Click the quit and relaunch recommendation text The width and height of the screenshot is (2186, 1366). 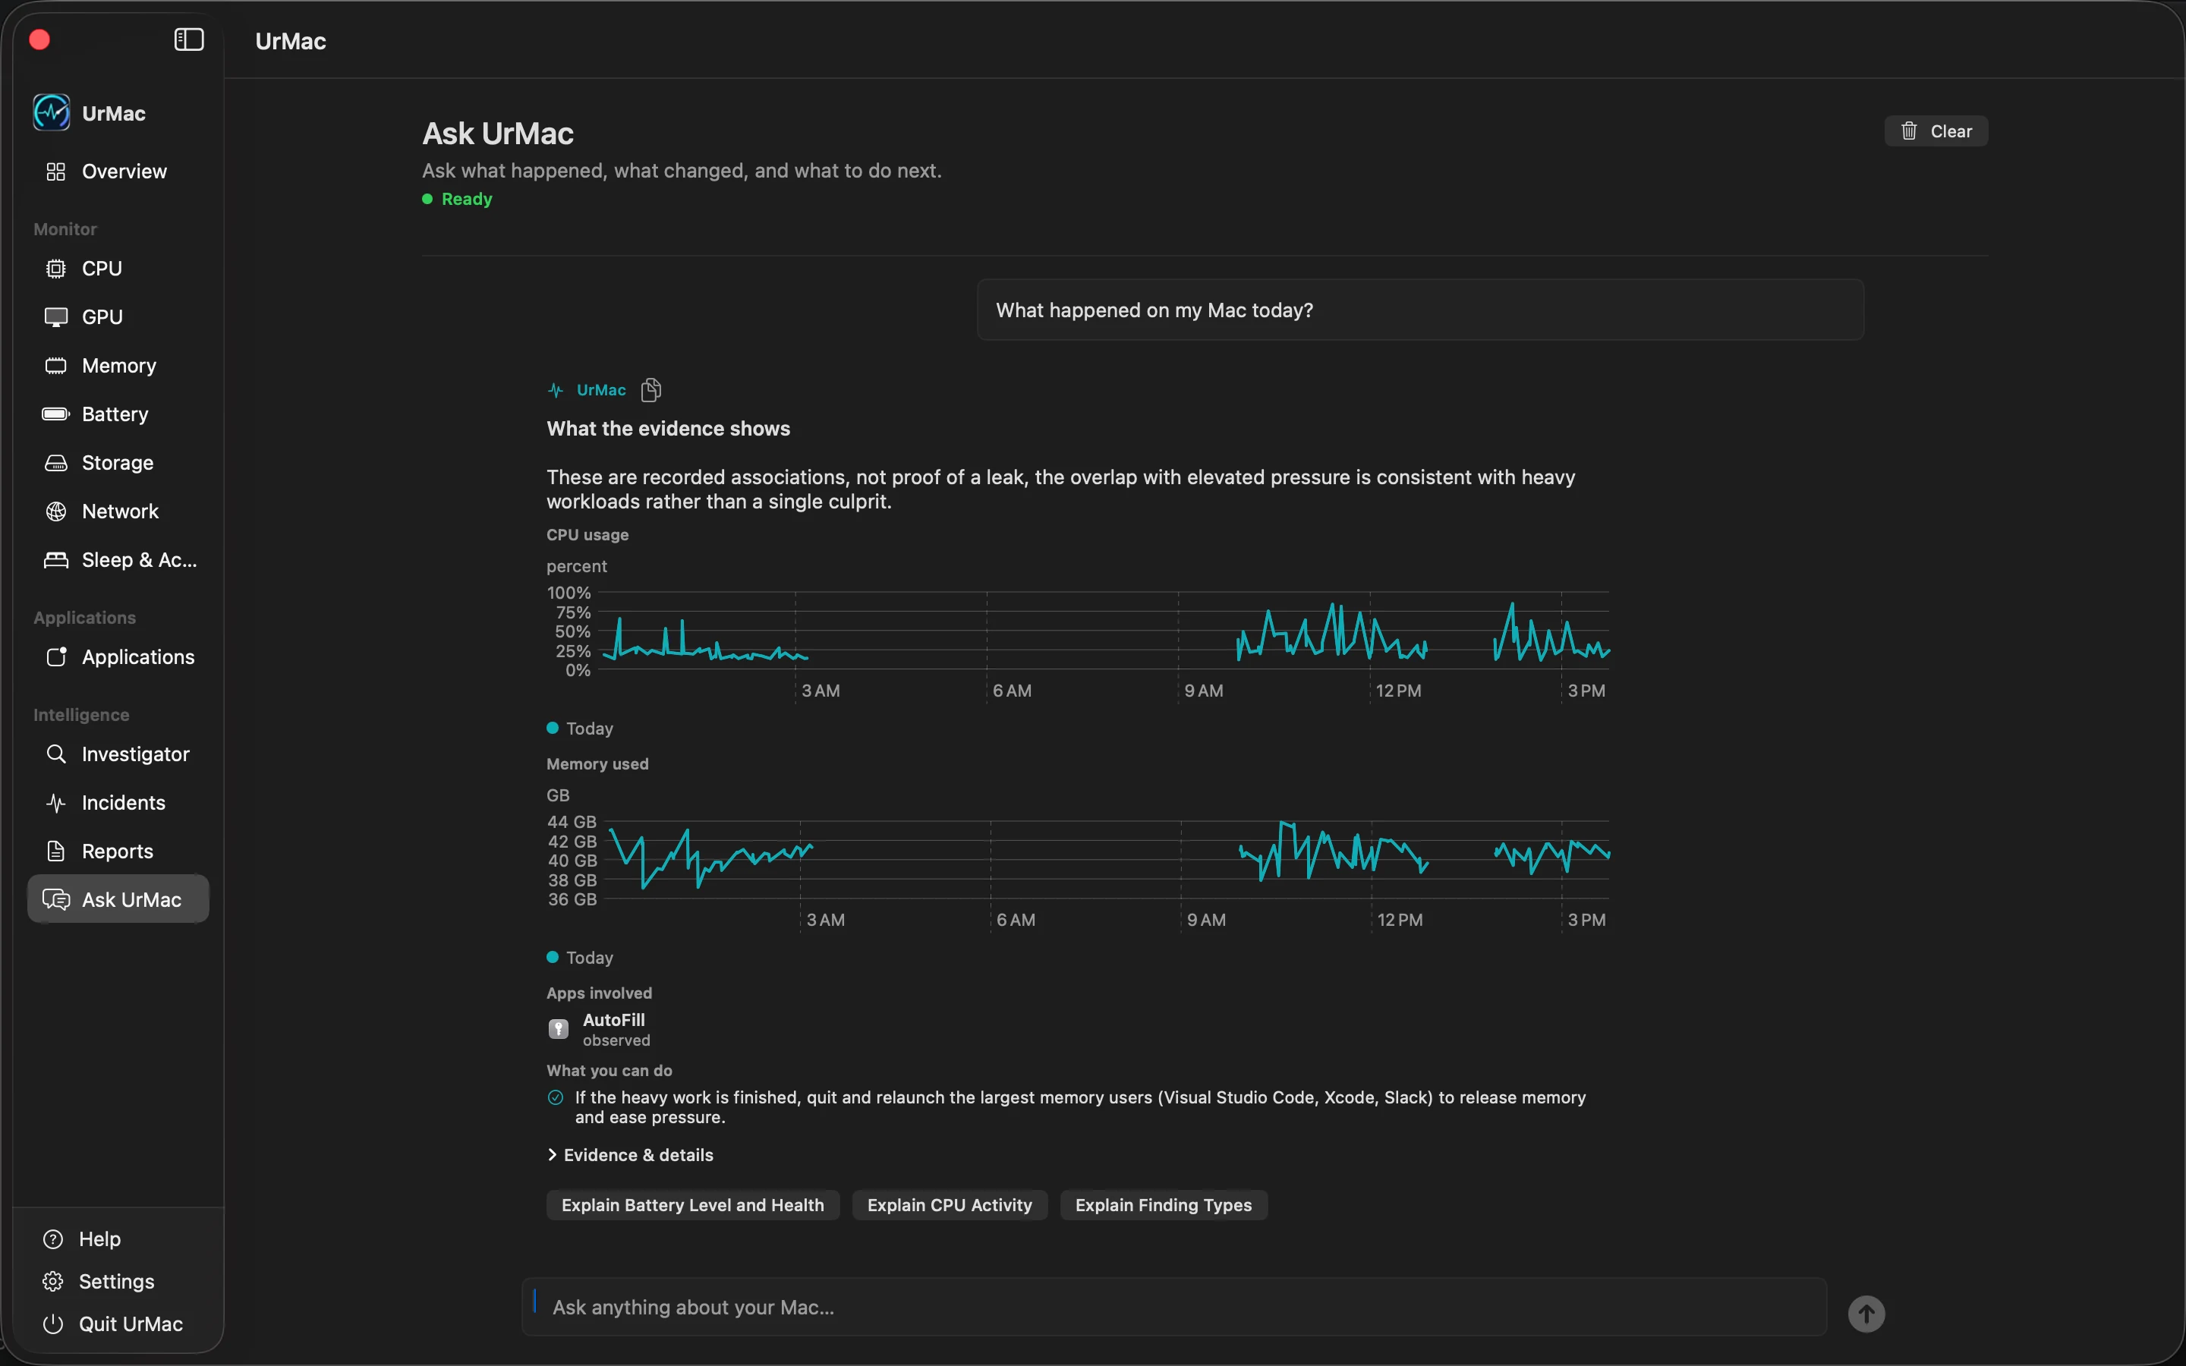pos(1080,1106)
